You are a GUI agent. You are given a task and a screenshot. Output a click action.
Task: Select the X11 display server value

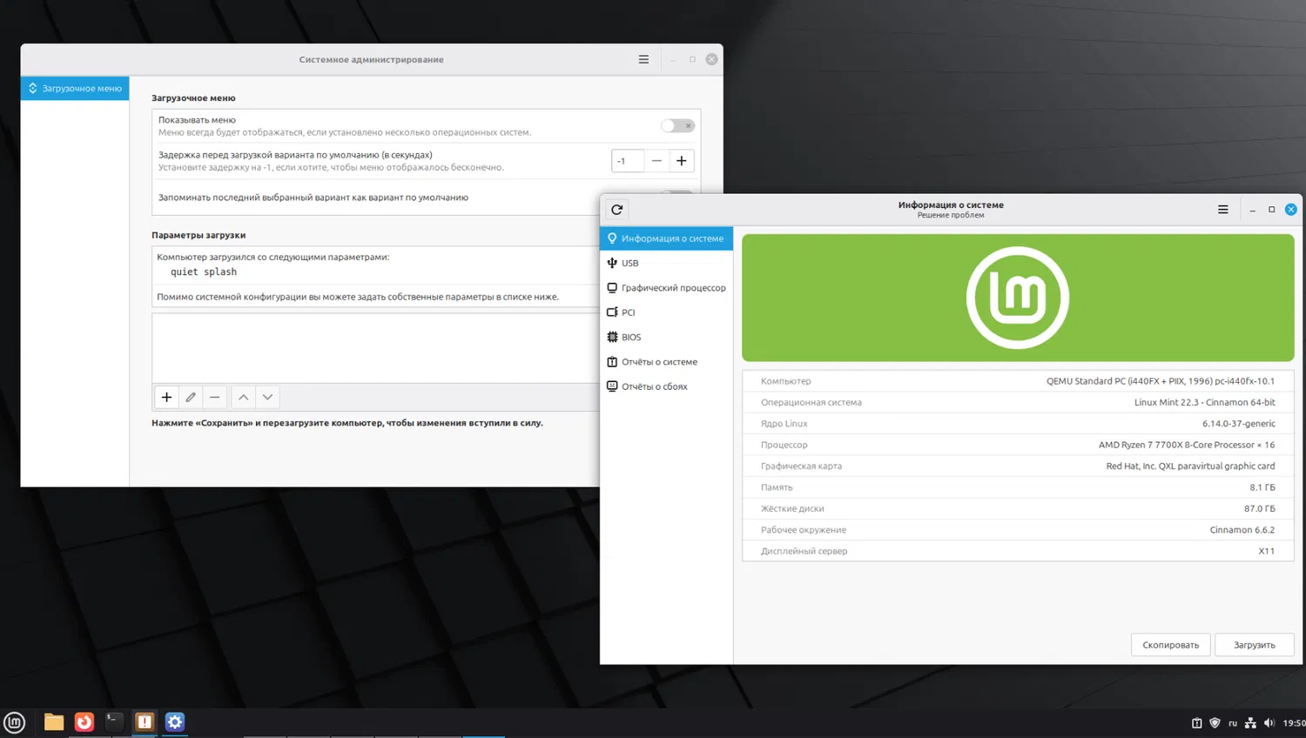(1267, 551)
